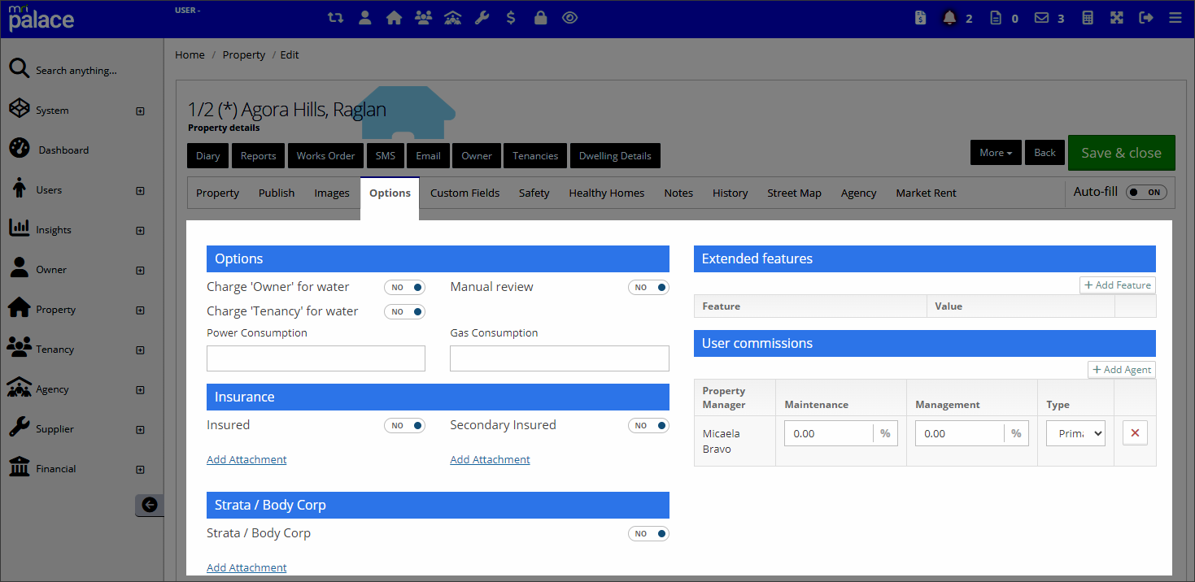Expand the Owner sidebar section
This screenshot has height=582, width=1195.
click(x=140, y=270)
